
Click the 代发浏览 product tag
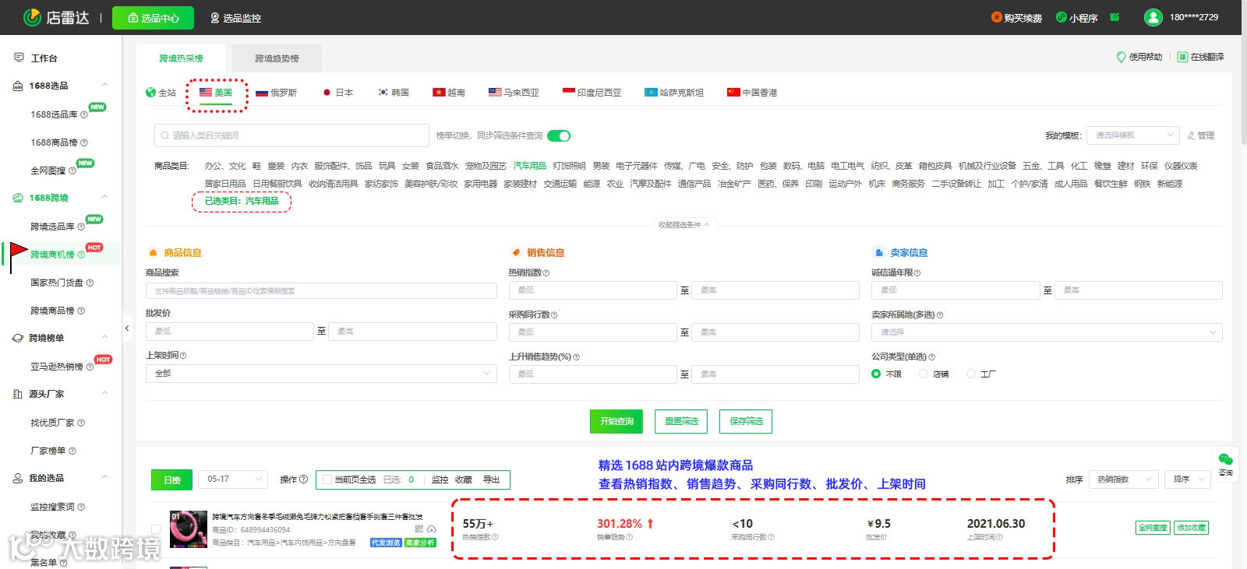(x=385, y=543)
